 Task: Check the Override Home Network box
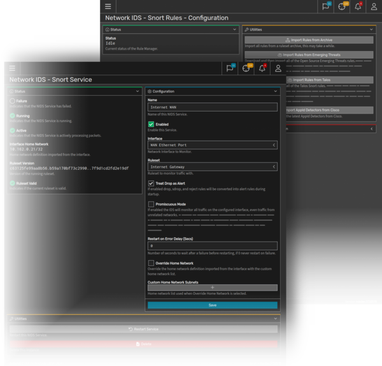click(151, 263)
